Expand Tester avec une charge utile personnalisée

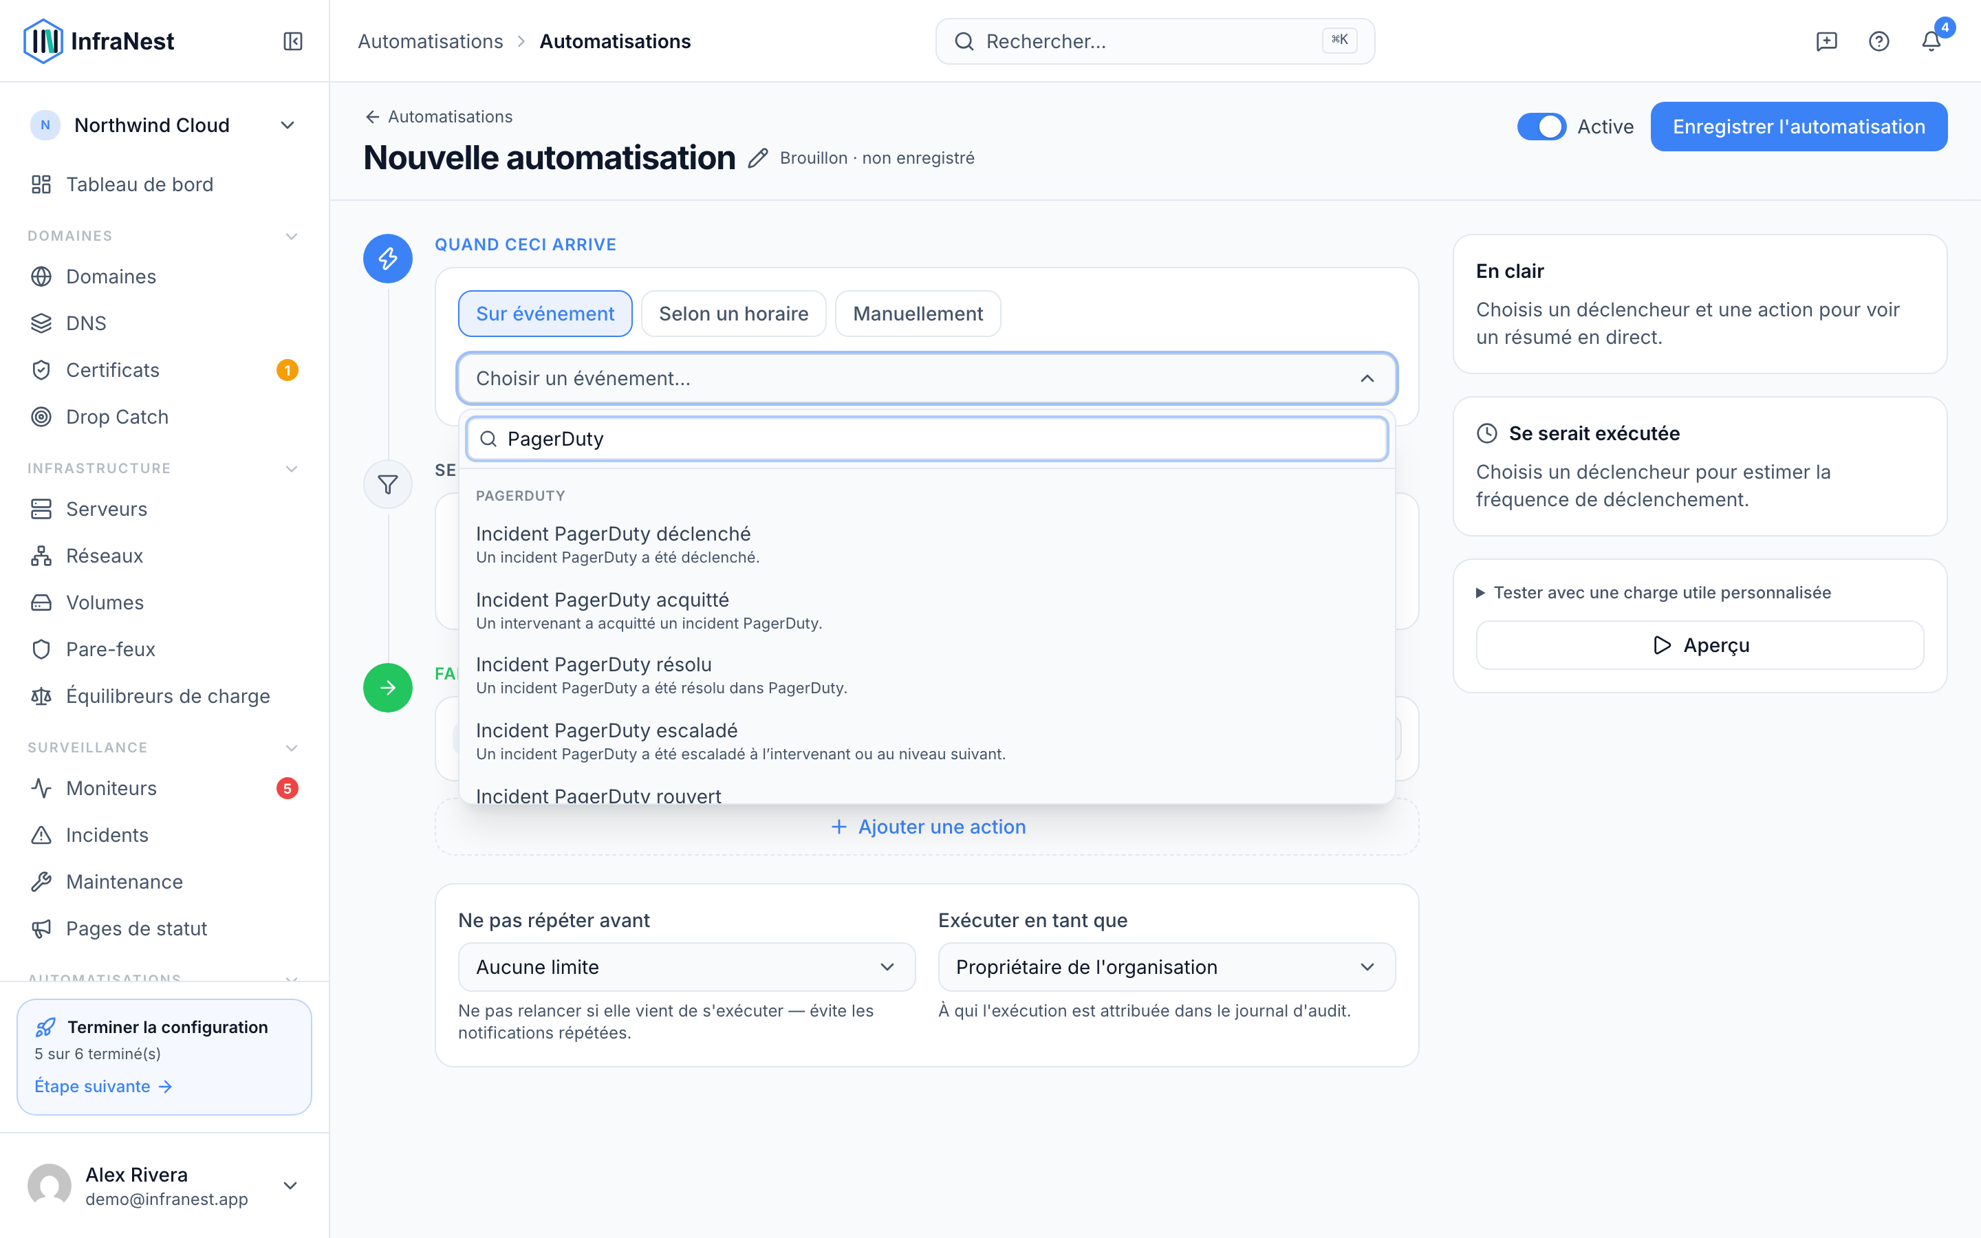(1654, 592)
